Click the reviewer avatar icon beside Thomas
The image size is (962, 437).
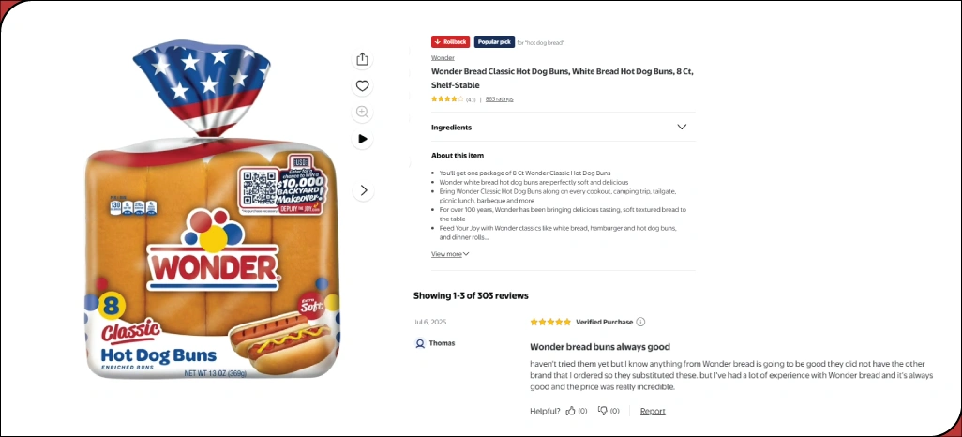[x=419, y=343]
